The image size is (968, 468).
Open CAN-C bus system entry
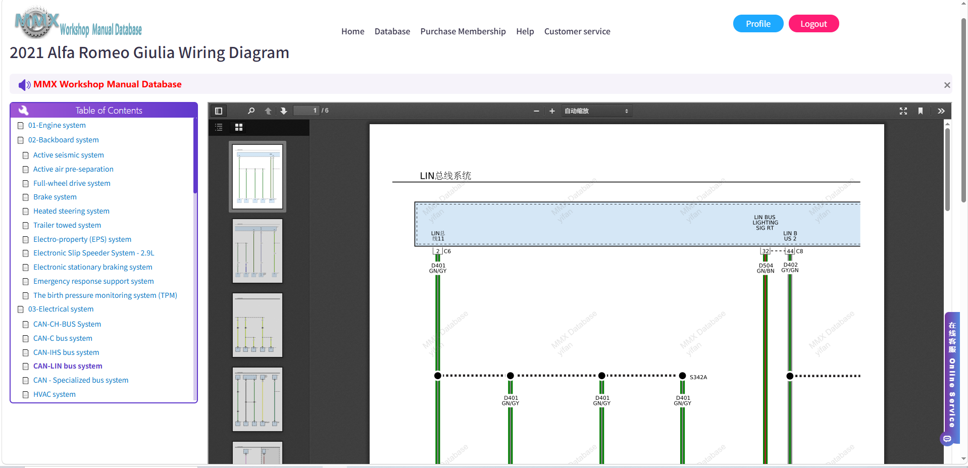pyautogui.click(x=63, y=339)
